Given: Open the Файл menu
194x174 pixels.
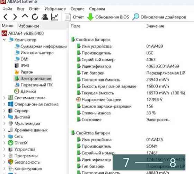Looking at the screenshot, I should (7, 9).
